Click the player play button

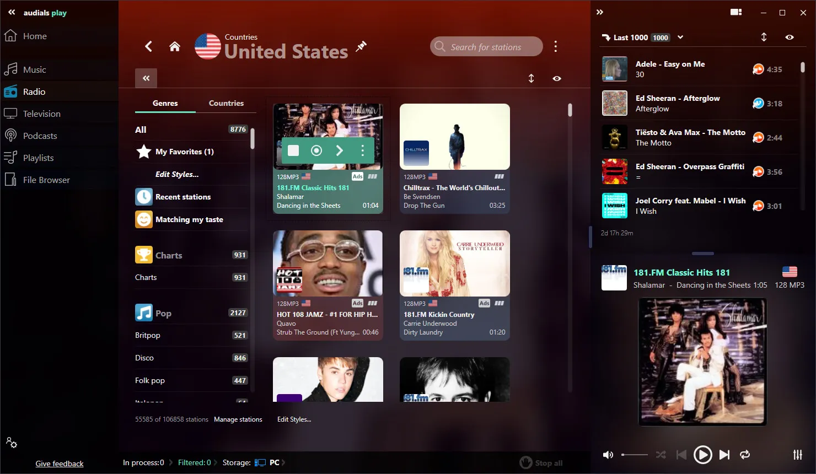702,455
